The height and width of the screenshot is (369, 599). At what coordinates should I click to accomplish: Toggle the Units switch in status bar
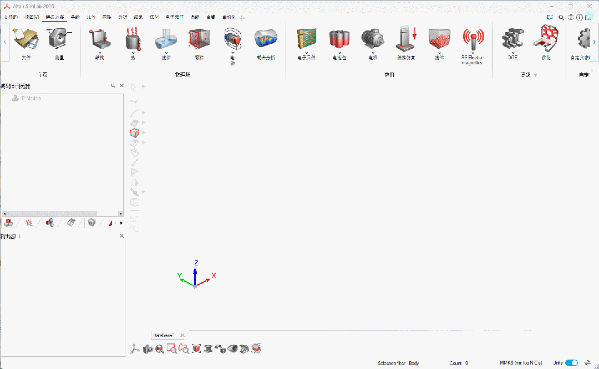pos(571,363)
